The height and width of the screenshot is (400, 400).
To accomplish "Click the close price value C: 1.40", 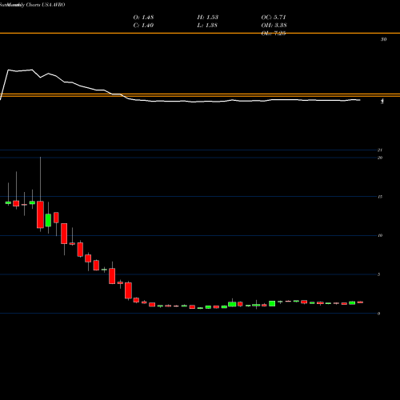I will point(143,26).
